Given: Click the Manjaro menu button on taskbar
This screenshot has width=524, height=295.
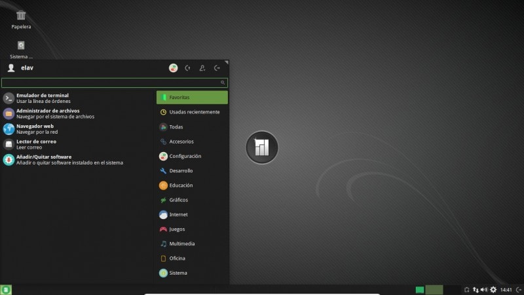Looking at the screenshot, I should [x=6, y=290].
